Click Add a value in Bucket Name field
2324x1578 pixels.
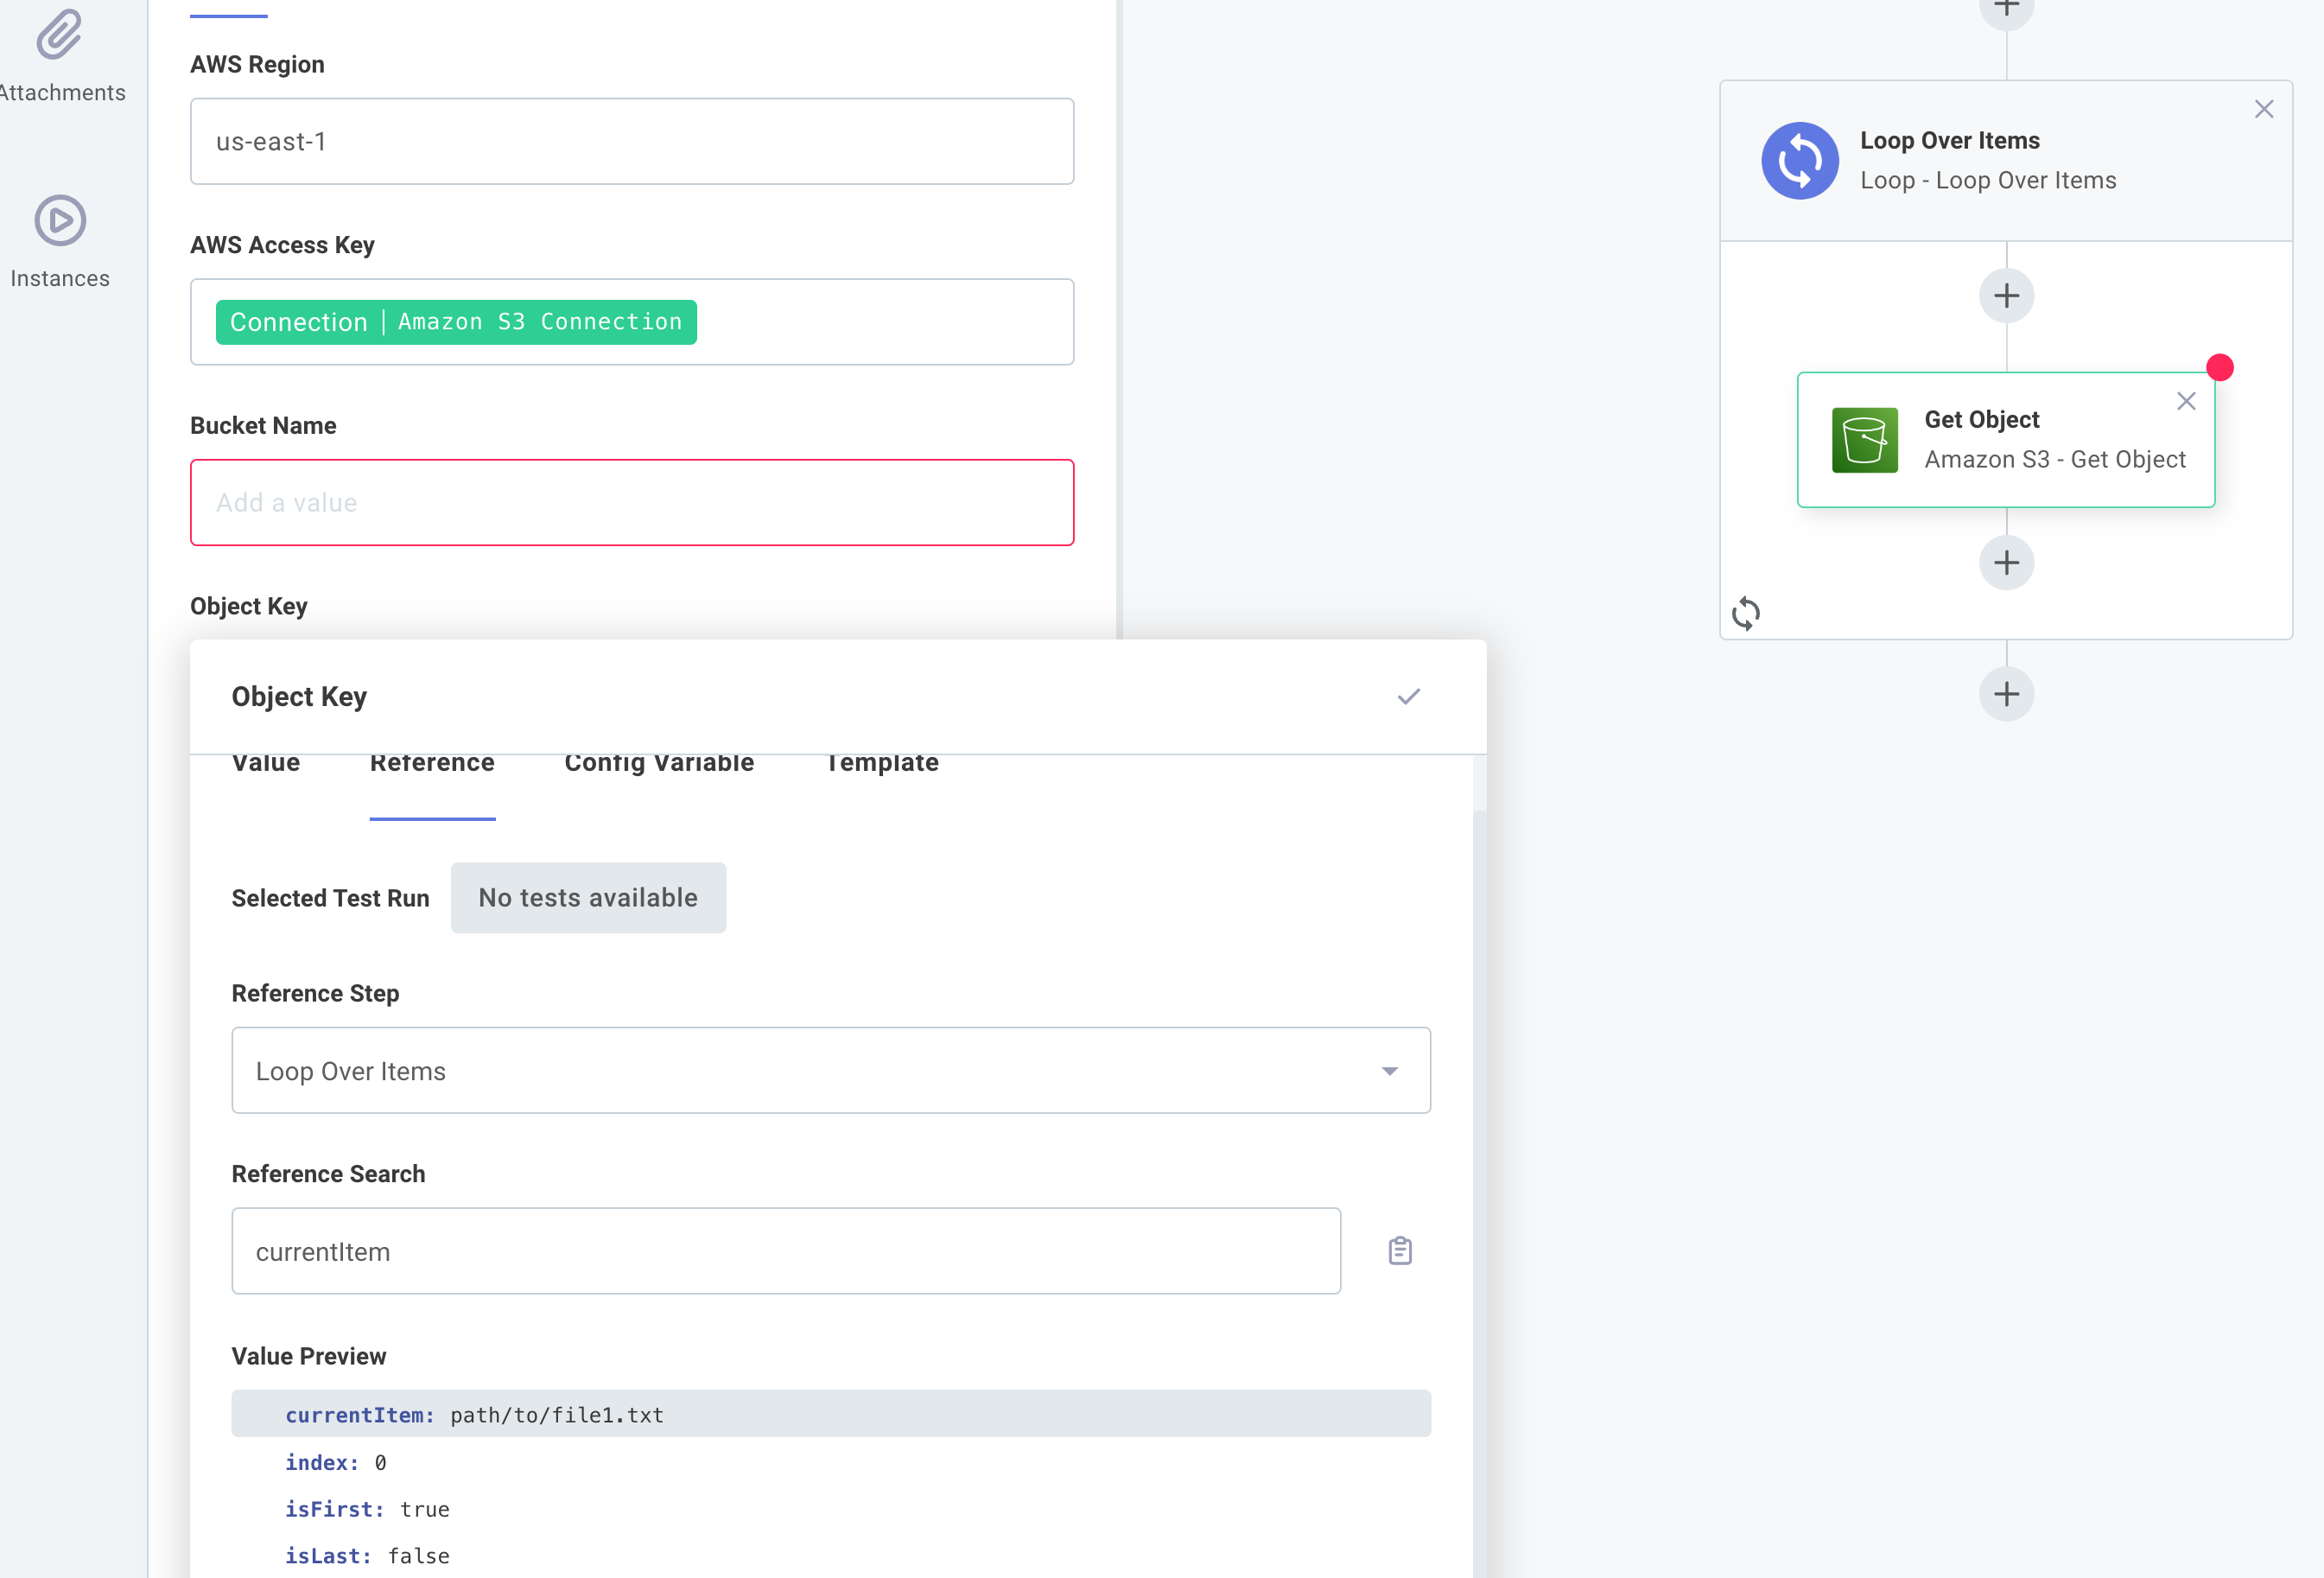point(634,502)
